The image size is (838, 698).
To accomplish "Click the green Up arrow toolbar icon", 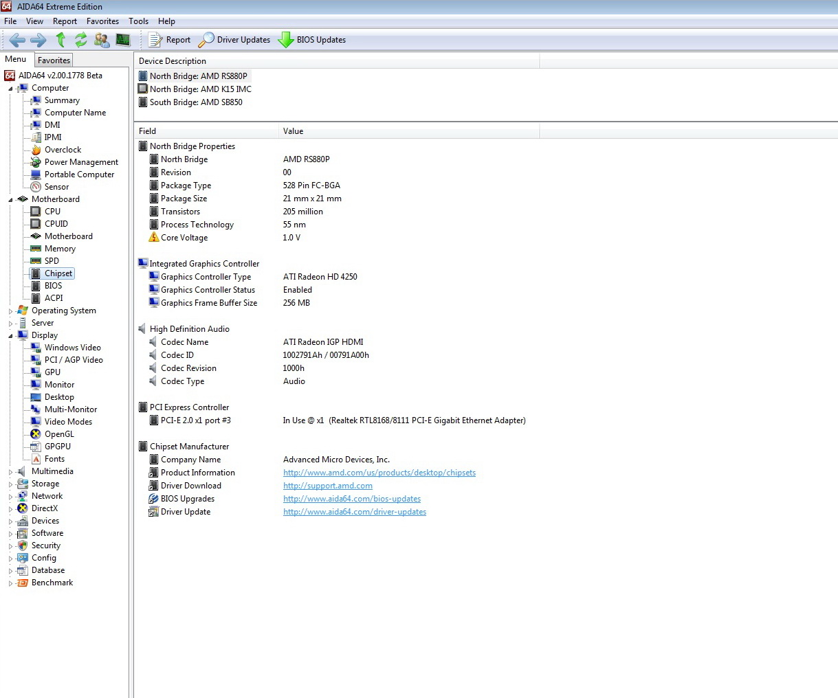I will (x=60, y=40).
